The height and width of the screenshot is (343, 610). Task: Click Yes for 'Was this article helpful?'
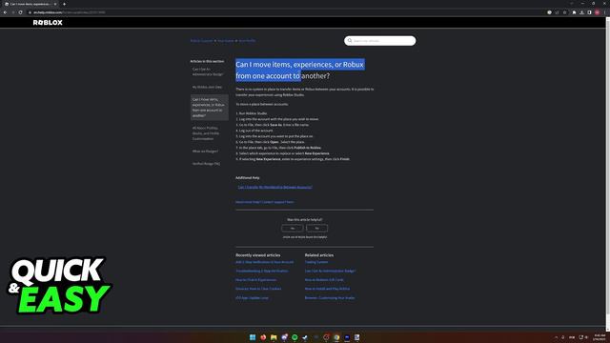tap(293, 229)
